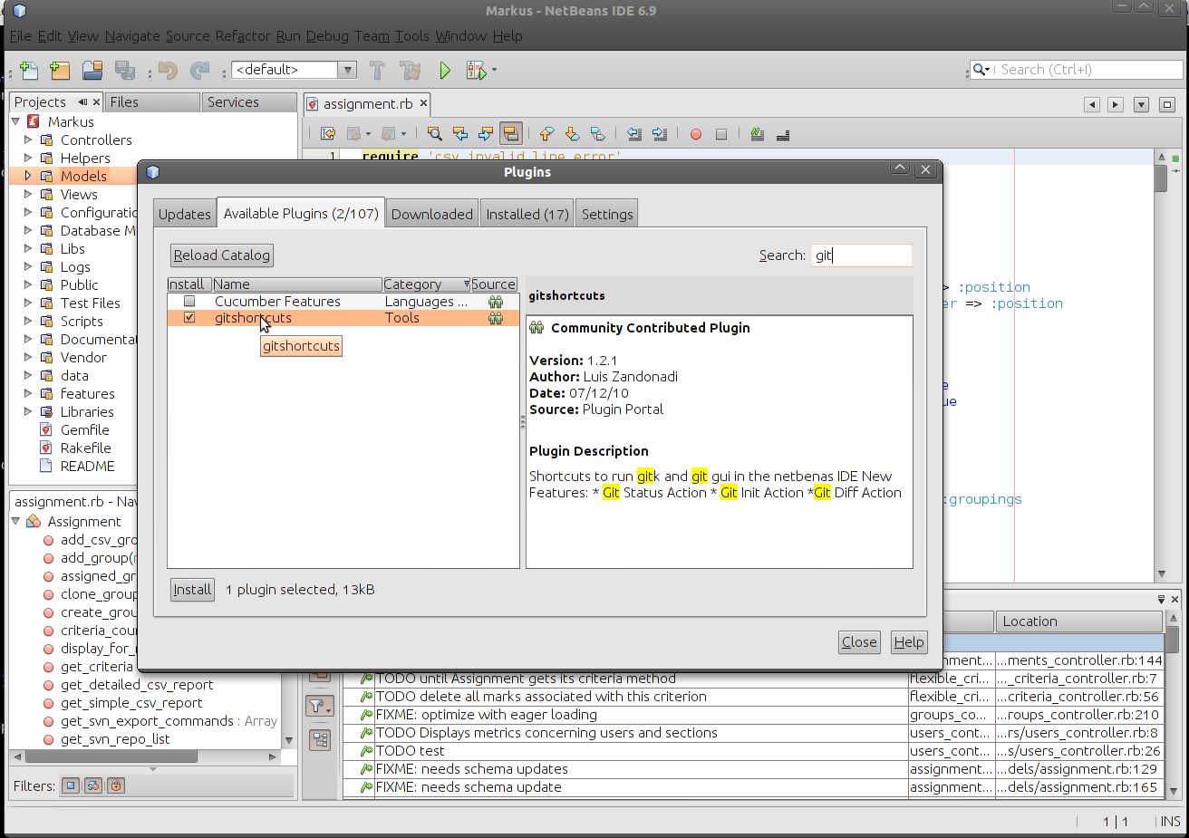Screen dimensions: 1189x838
Task: Close the assignment.rb editor tab
Action: click(x=423, y=103)
